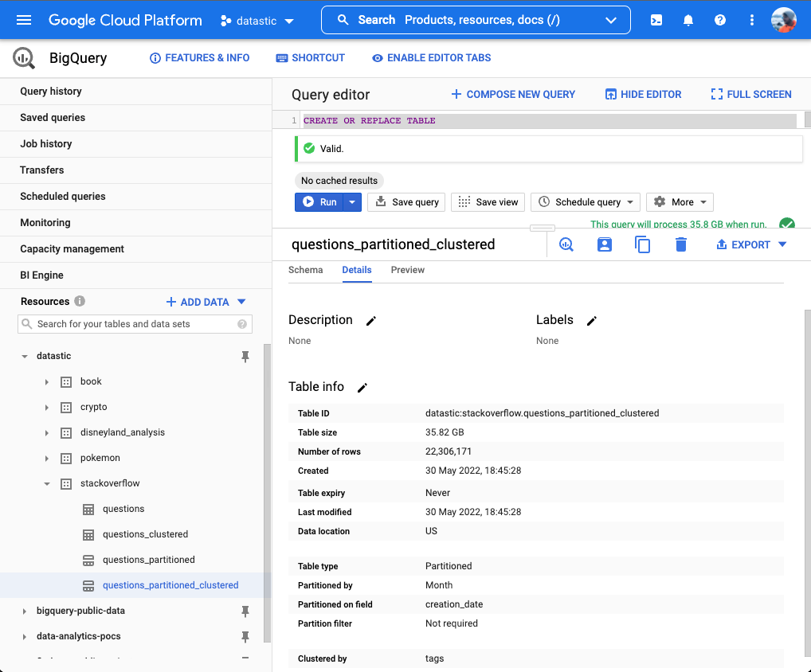Click the copy table icon
This screenshot has width=811, height=672.
[642, 244]
